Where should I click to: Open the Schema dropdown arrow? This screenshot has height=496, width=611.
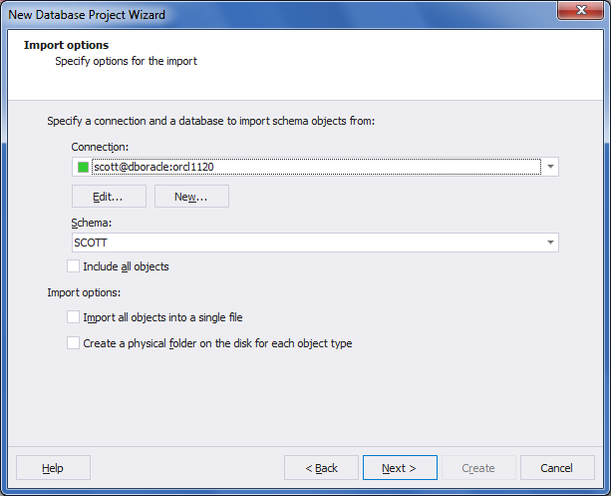[550, 243]
